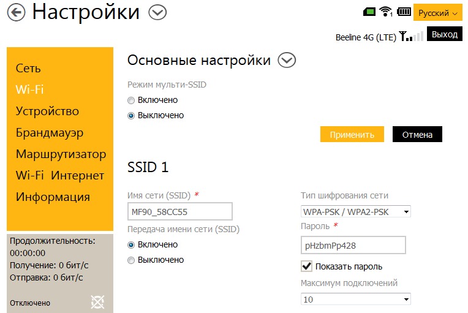Click the Wi-Fi connected clients icon
This screenshot has height=313, width=468.
(x=386, y=12)
